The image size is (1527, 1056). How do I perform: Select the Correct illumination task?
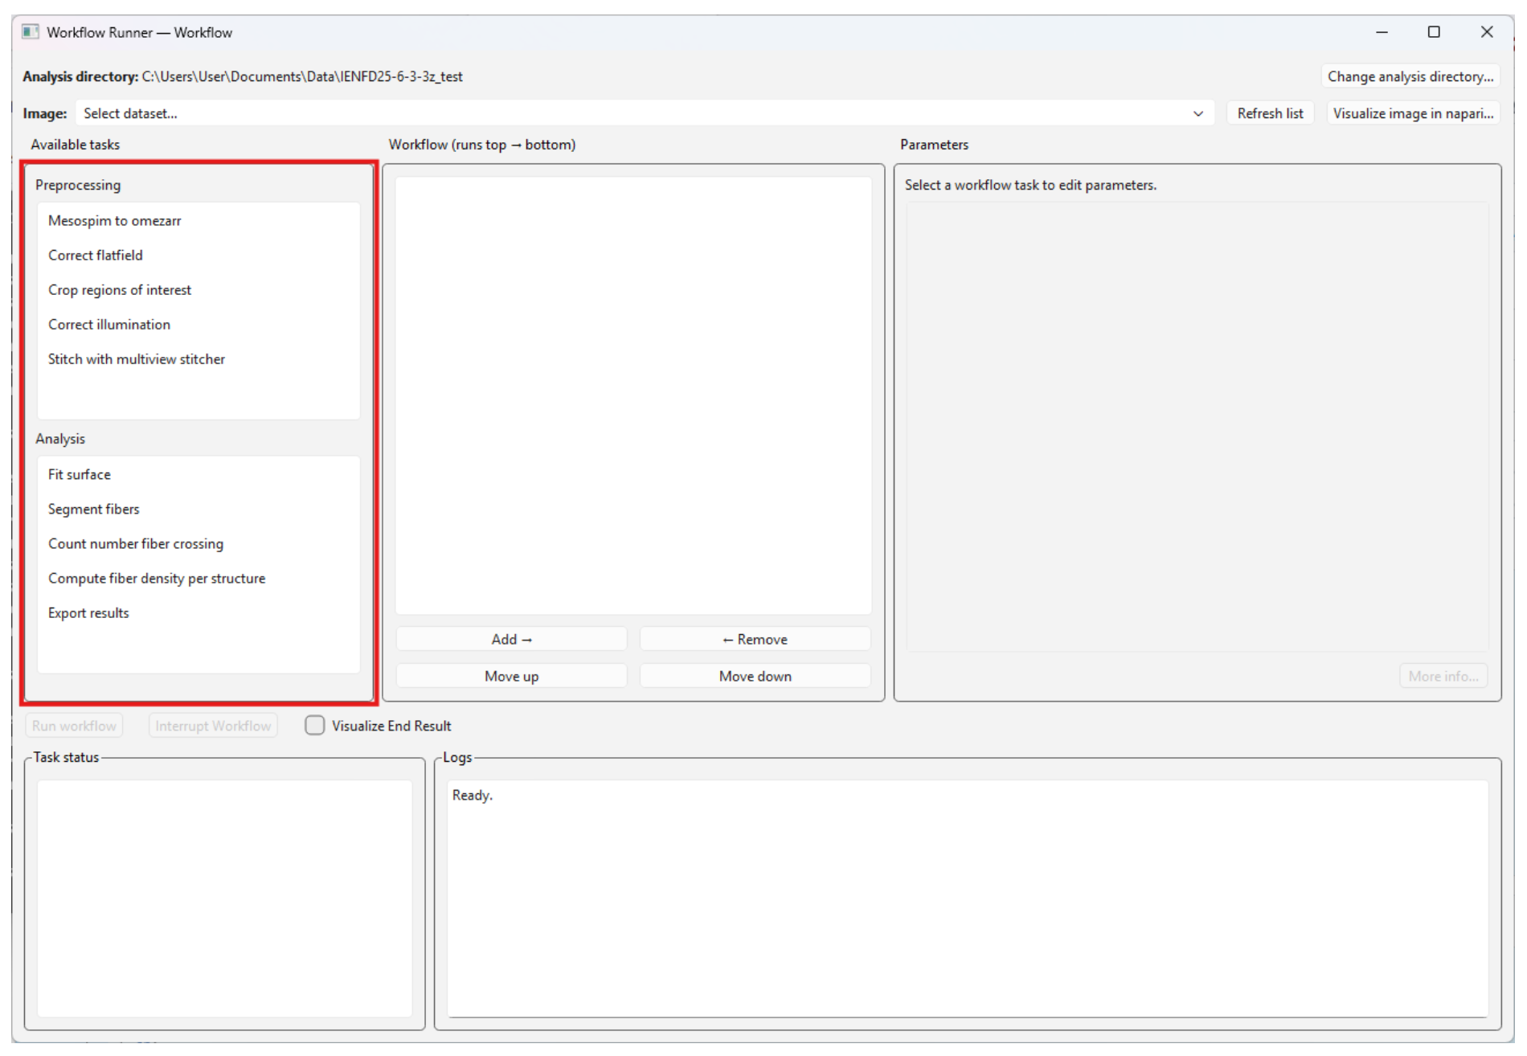[109, 324]
